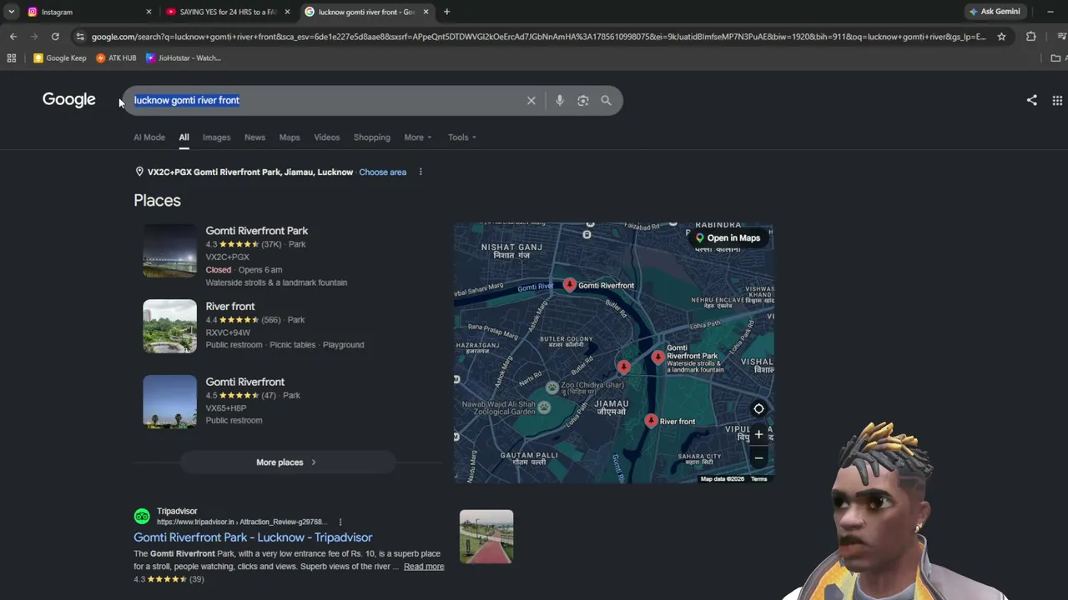Clear the search query with the X

point(531,100)
